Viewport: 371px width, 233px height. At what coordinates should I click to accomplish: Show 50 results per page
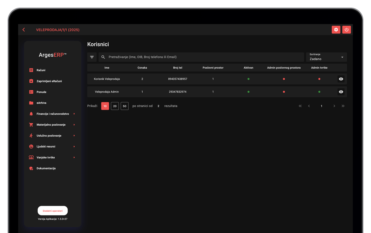pos(125,106)
